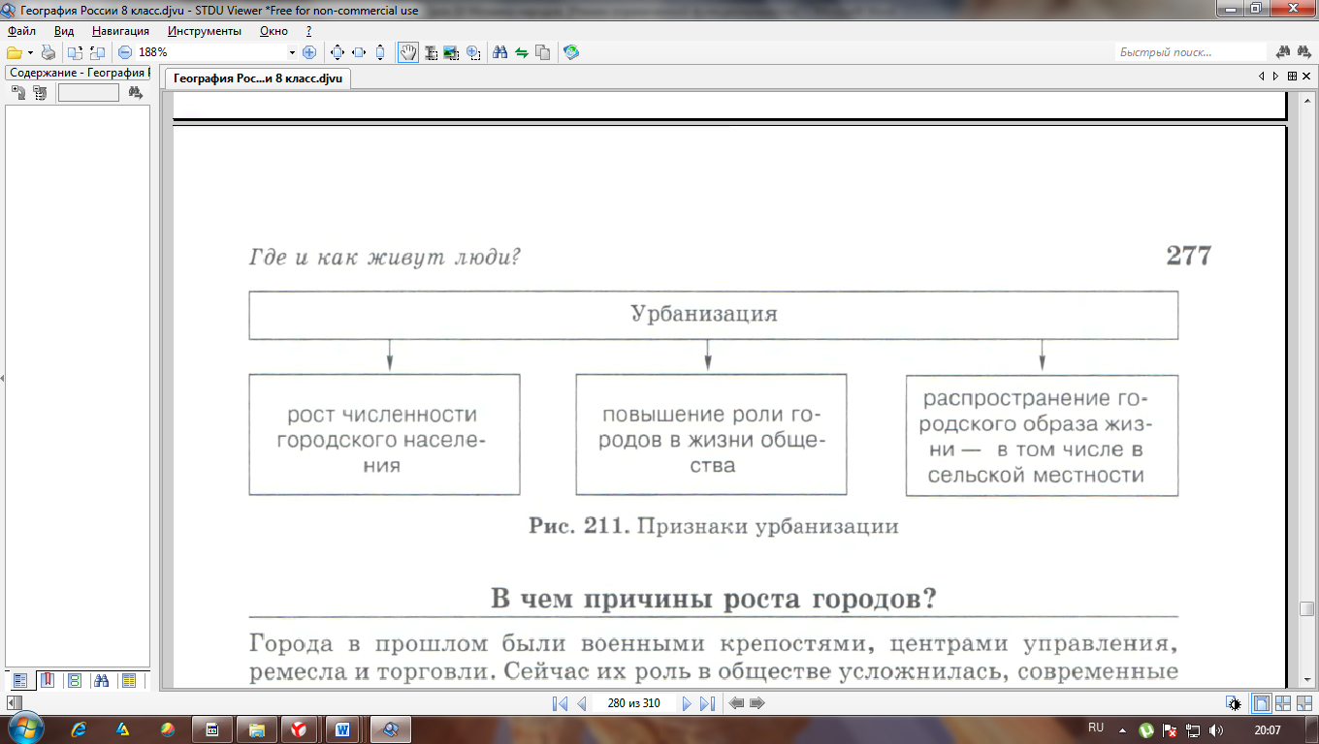Open the Вид menu
Screen dimensions: 1319x744
pyautogui.click(x=64, y=31)
